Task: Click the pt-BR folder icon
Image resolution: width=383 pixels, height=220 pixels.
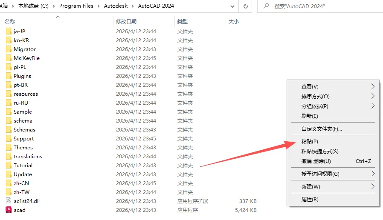Action: point(9,85)
